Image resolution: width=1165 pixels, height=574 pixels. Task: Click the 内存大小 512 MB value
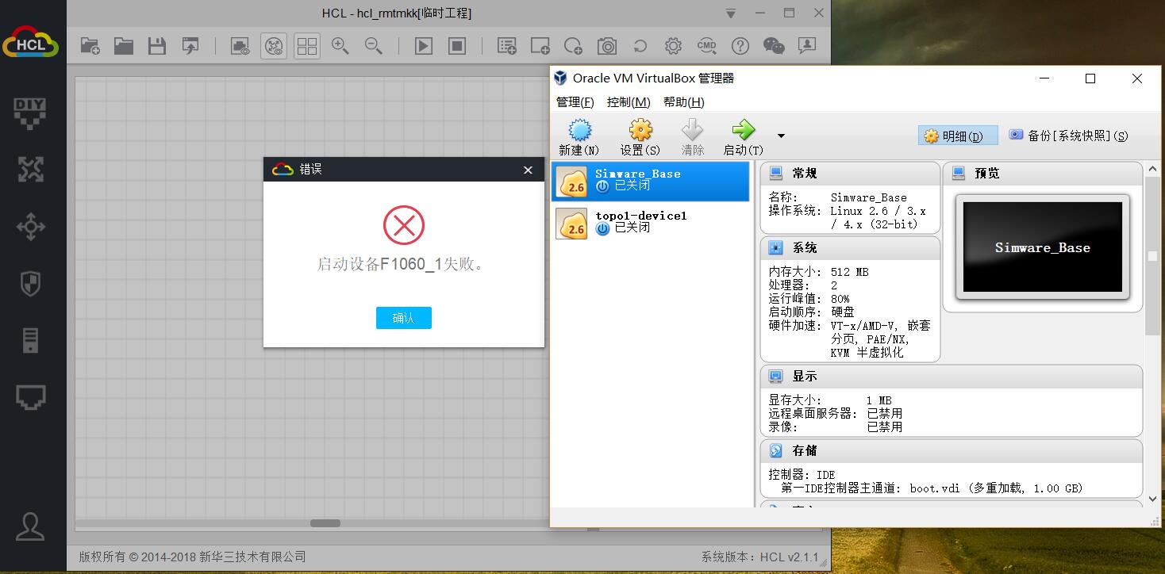[x=849, y=272]
